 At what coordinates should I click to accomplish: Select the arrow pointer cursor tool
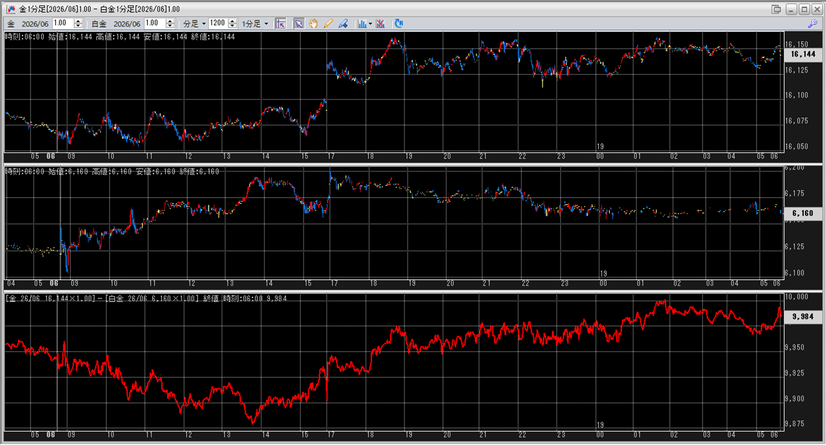point(299,24)
